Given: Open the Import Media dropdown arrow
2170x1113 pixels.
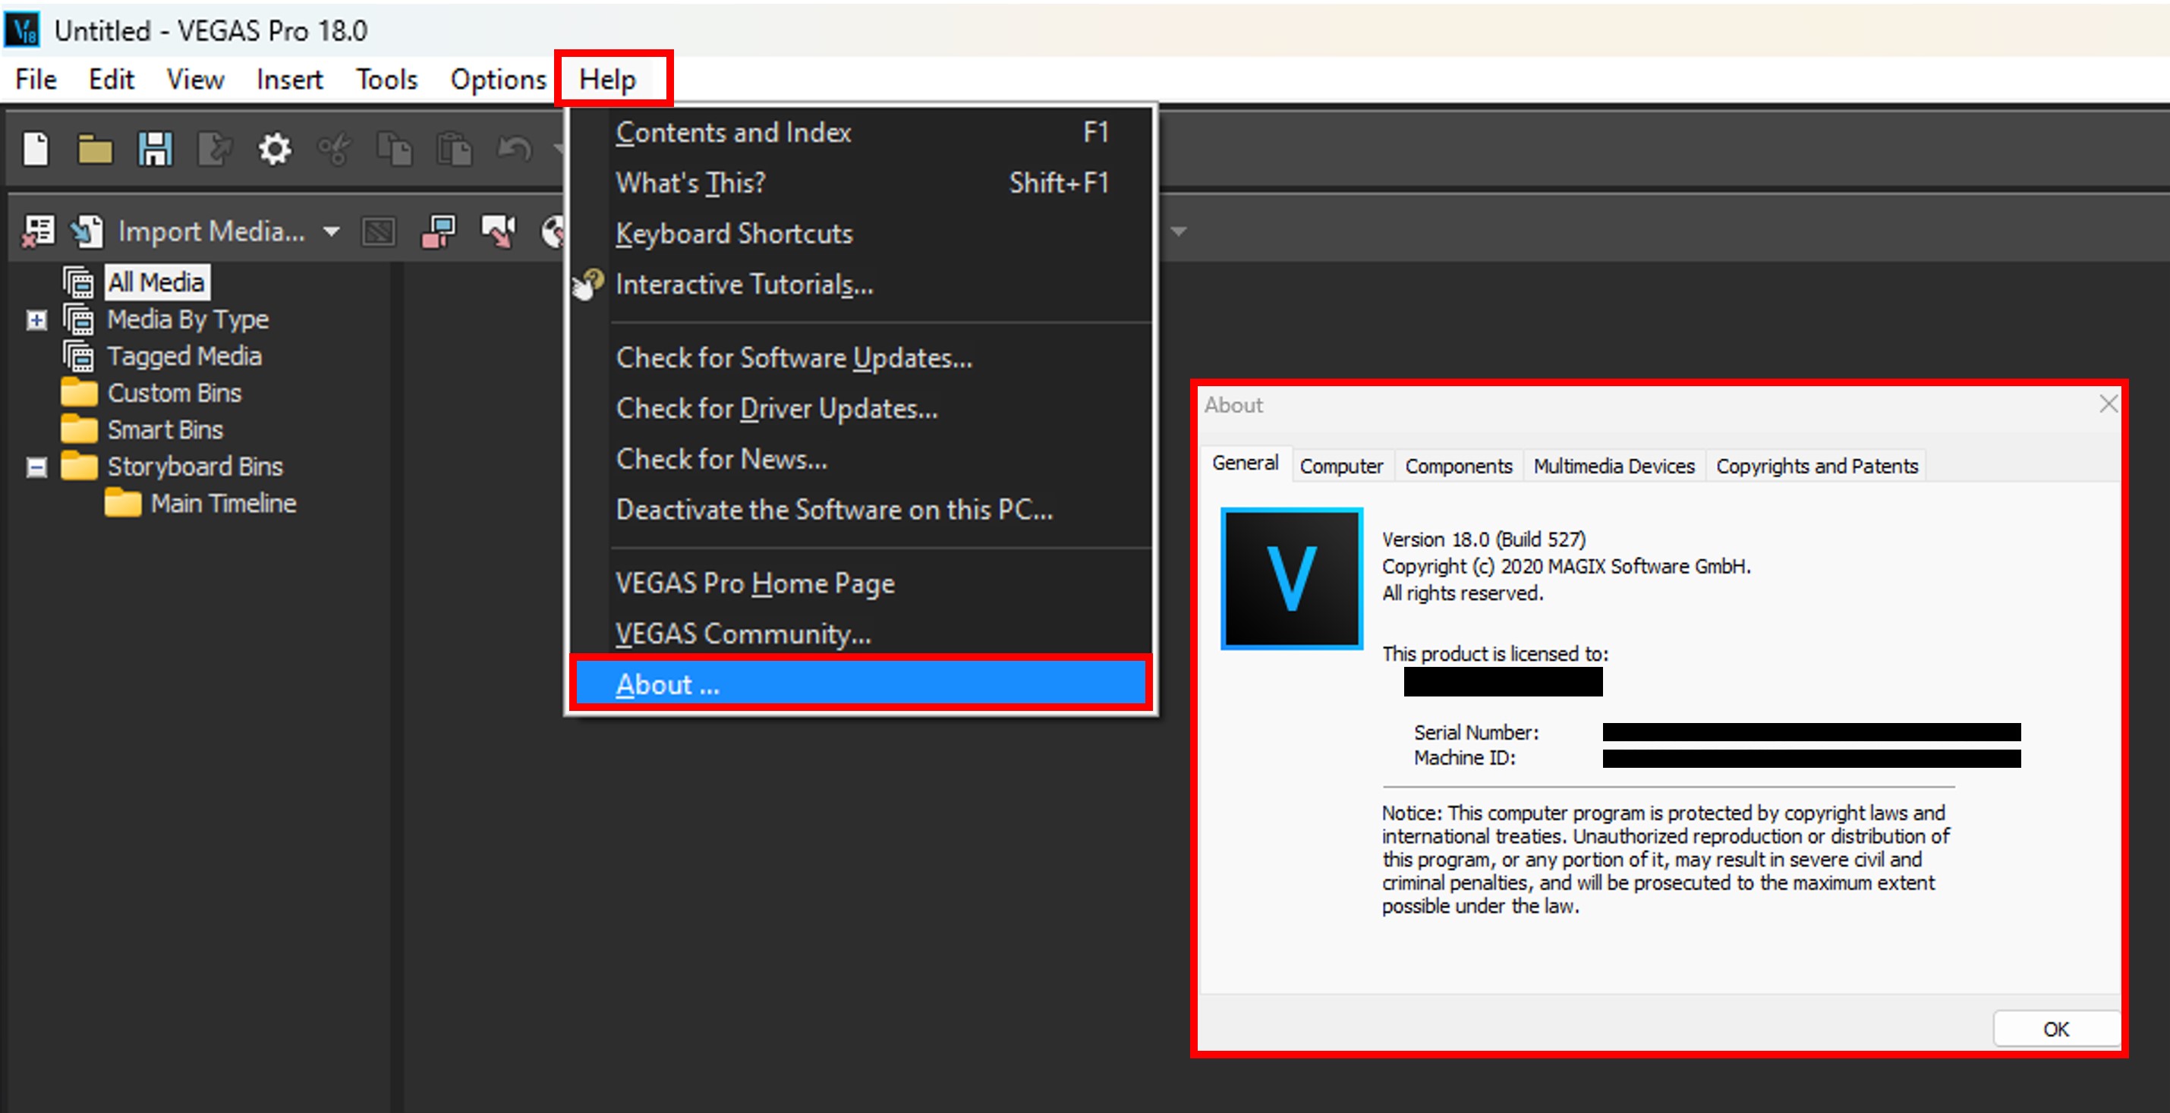Looking at the screenshot, I should [332, 231].
